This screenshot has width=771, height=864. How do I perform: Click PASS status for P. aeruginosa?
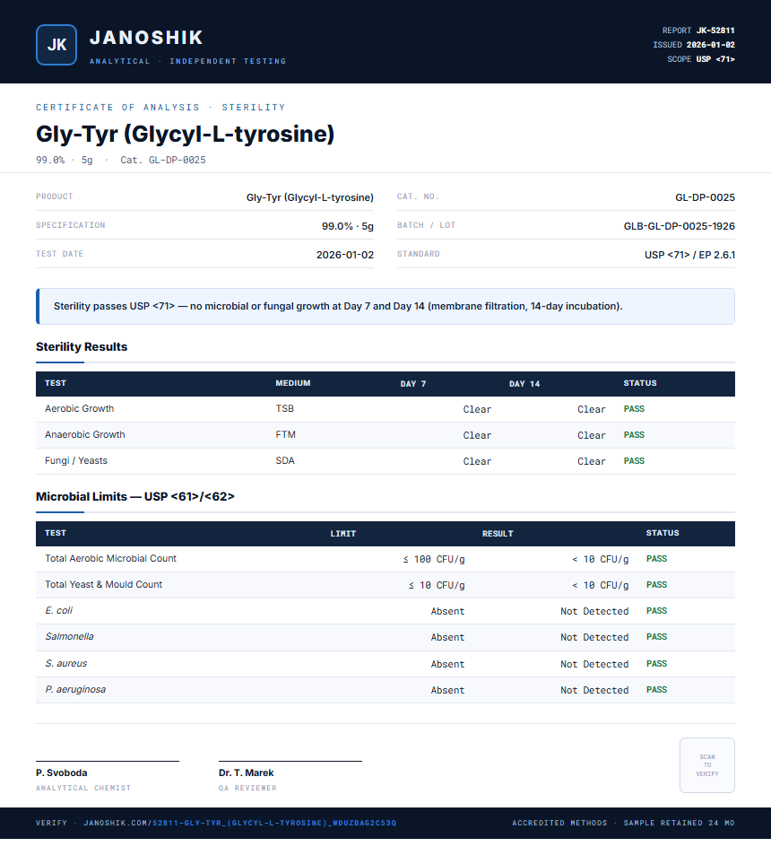pos(656,689)
